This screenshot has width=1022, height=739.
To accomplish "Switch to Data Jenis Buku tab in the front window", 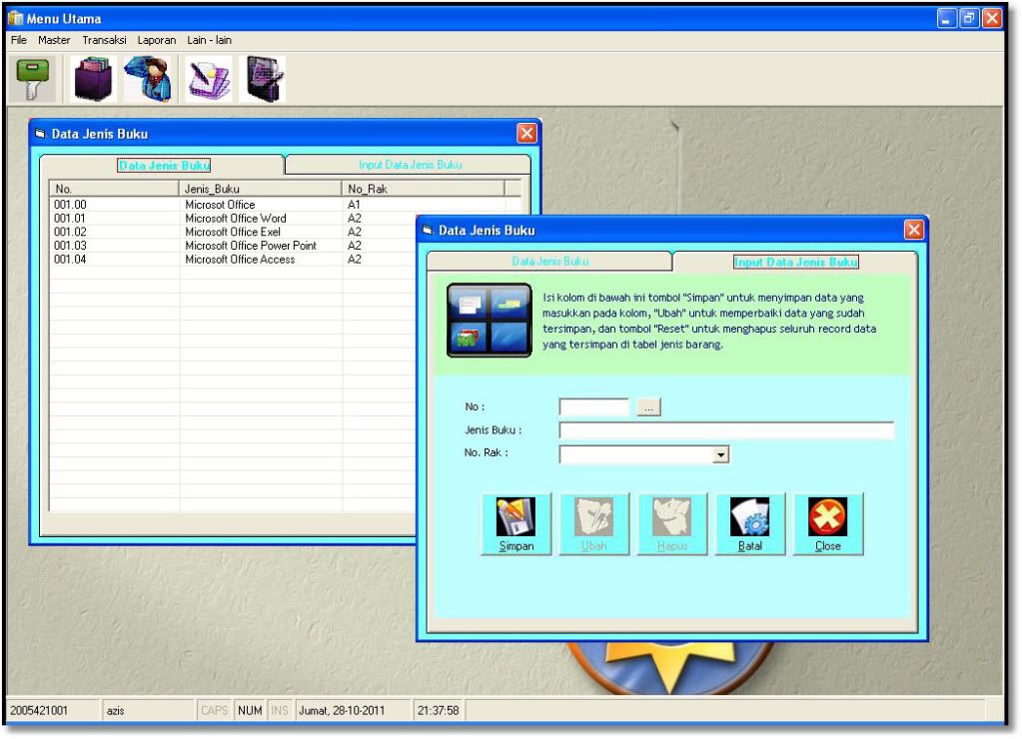I will (549, 262).
